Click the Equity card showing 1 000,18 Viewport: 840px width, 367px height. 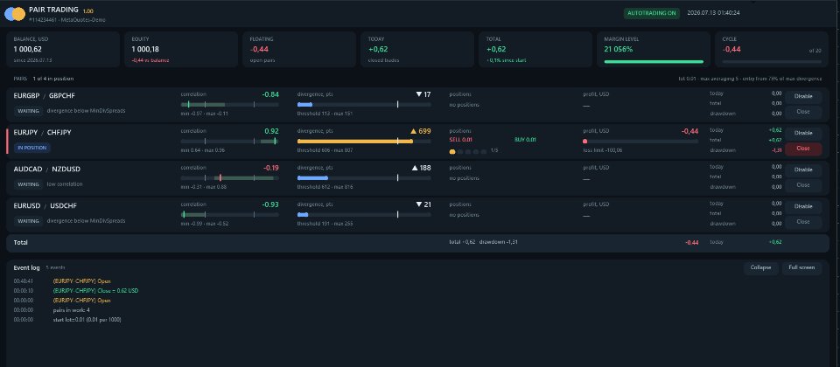point(181,49)
